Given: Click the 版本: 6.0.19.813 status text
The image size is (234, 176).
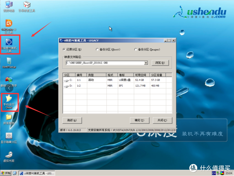Looking at the screenshot, I should click(x=71, y=130).
